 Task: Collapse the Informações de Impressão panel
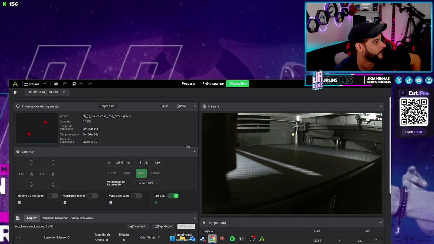pyautogui.click(x=195, y=106)
